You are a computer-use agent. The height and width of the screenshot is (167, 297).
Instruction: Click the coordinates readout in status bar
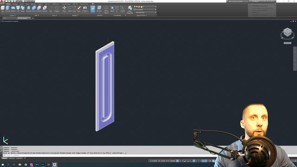click(x=160, y=161)
